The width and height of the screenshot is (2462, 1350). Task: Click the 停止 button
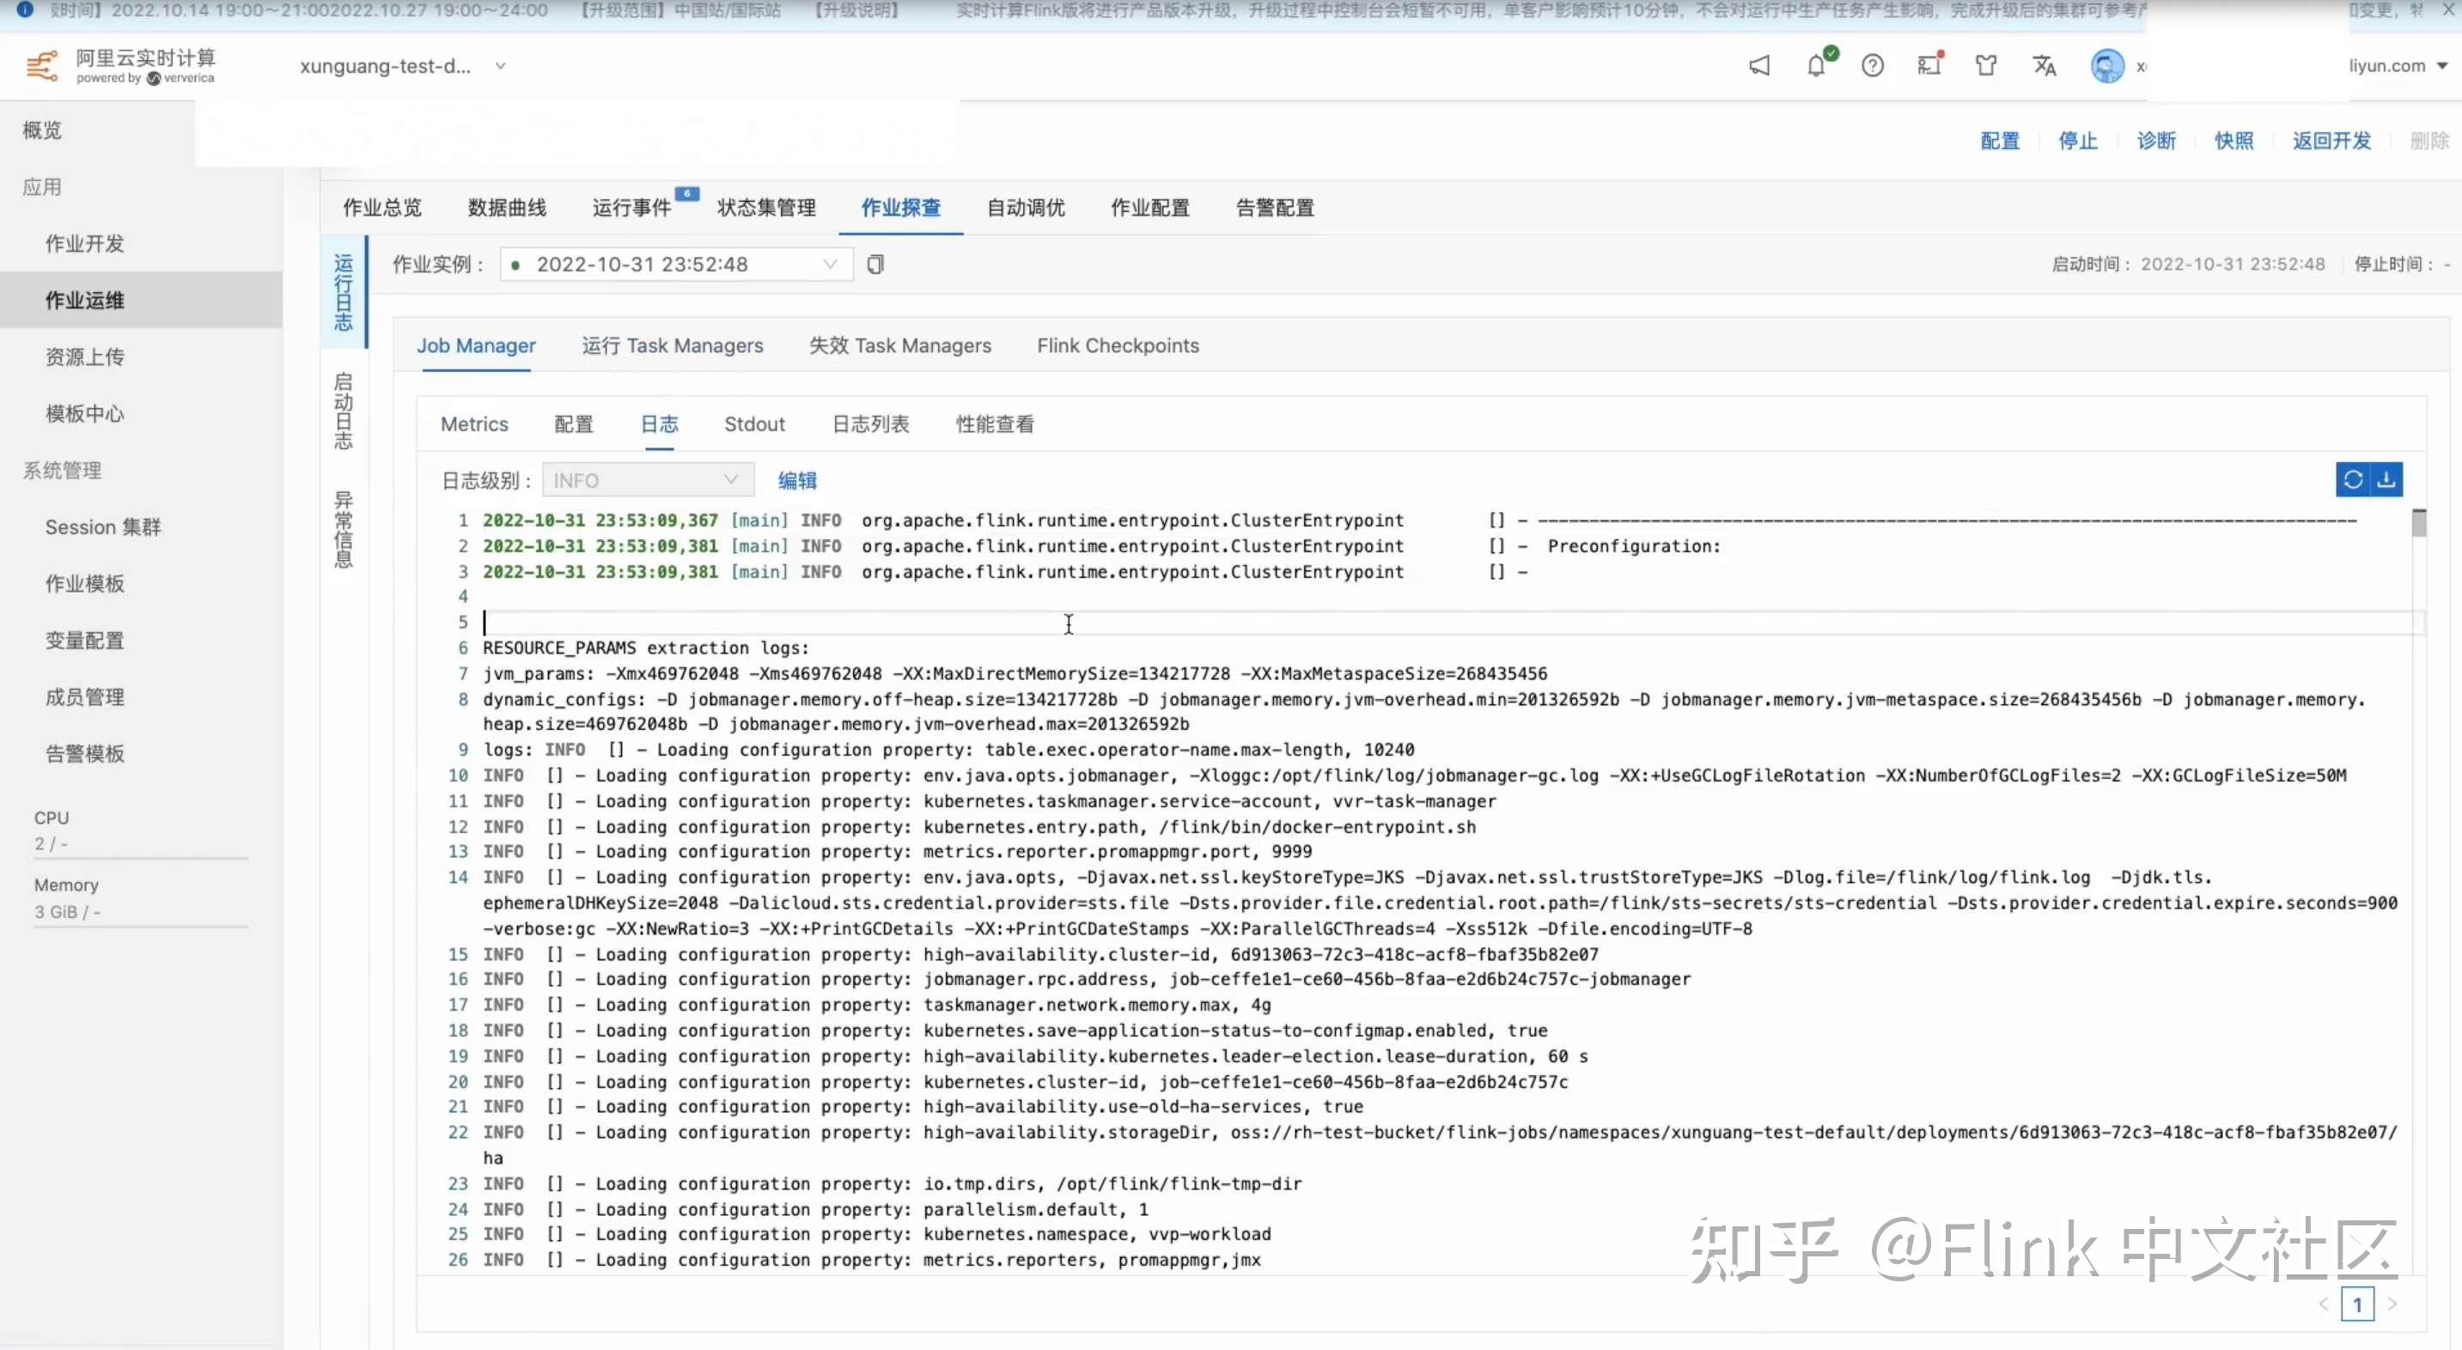click(2078, 142)
